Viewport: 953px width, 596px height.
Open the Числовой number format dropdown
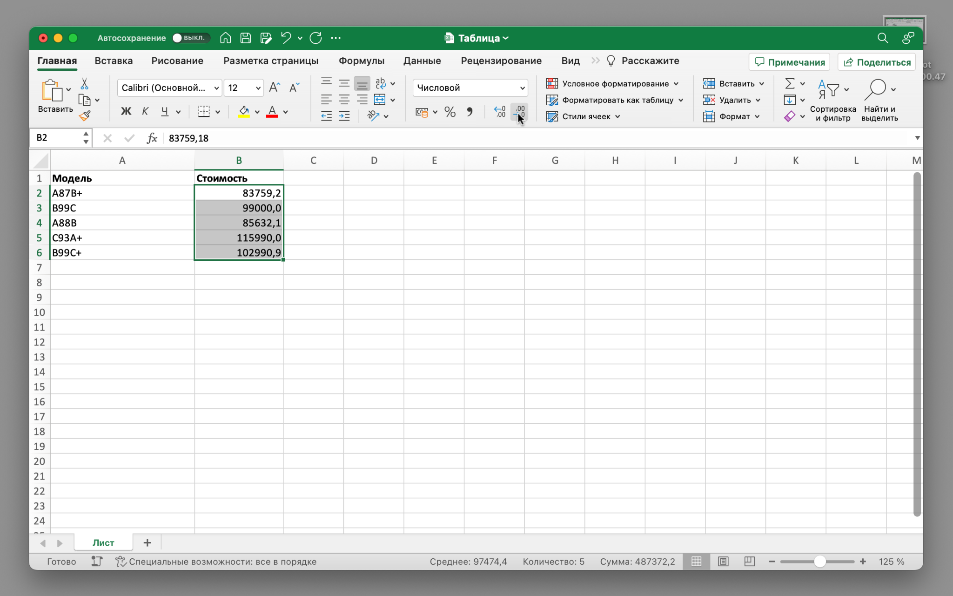point(522,88)
